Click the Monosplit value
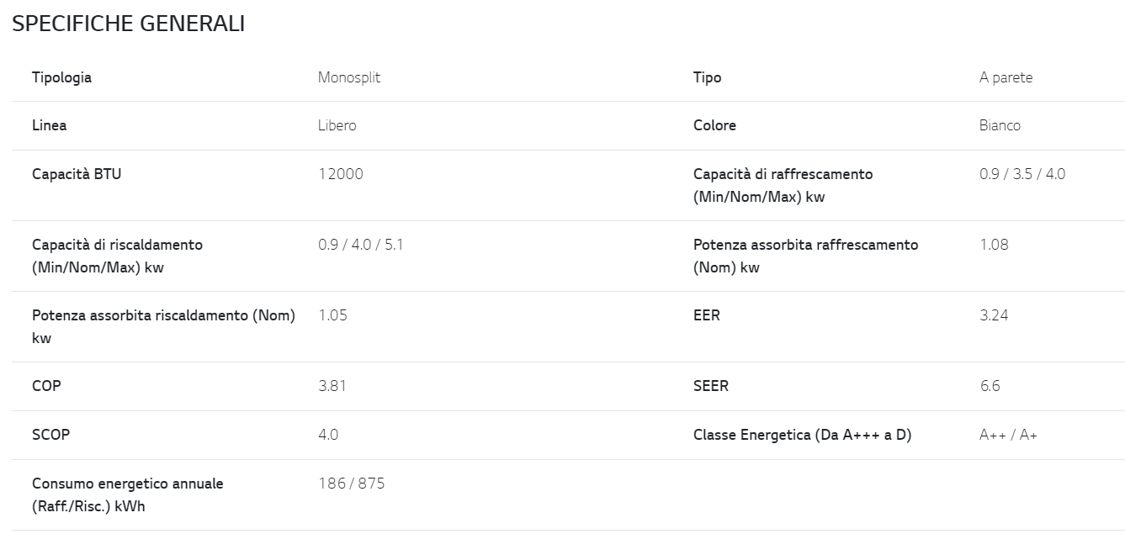 click(349, 77)
